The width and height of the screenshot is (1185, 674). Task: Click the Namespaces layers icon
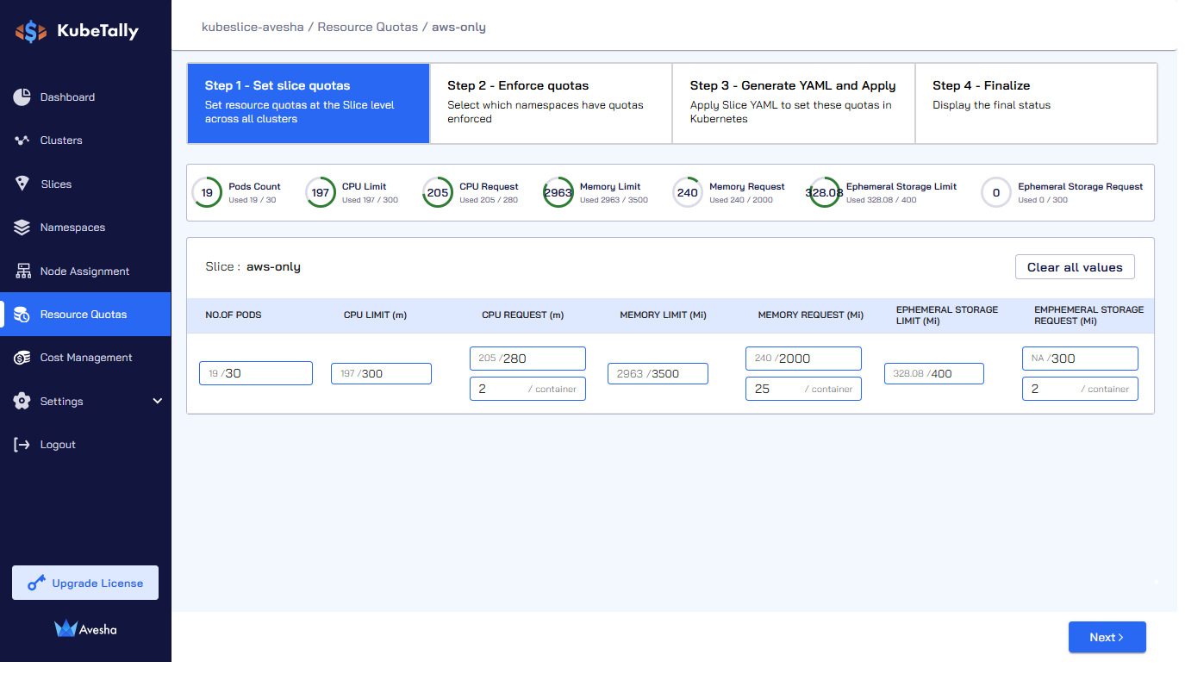tap(22, 228)
